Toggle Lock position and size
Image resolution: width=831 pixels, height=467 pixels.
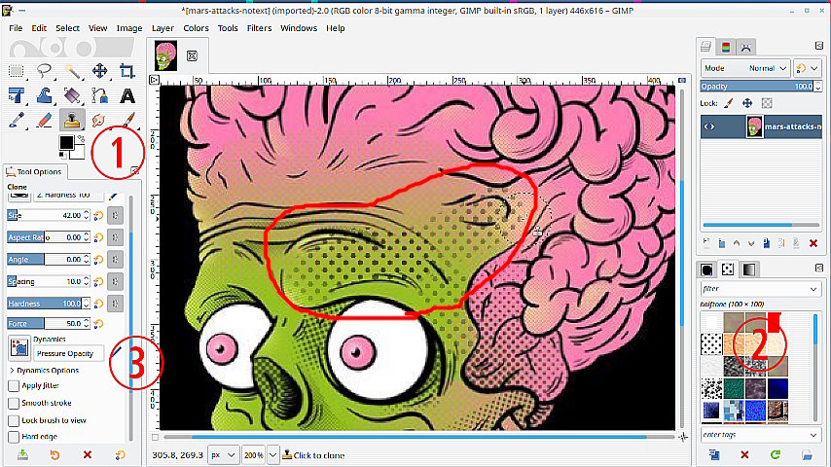point(747,103)
